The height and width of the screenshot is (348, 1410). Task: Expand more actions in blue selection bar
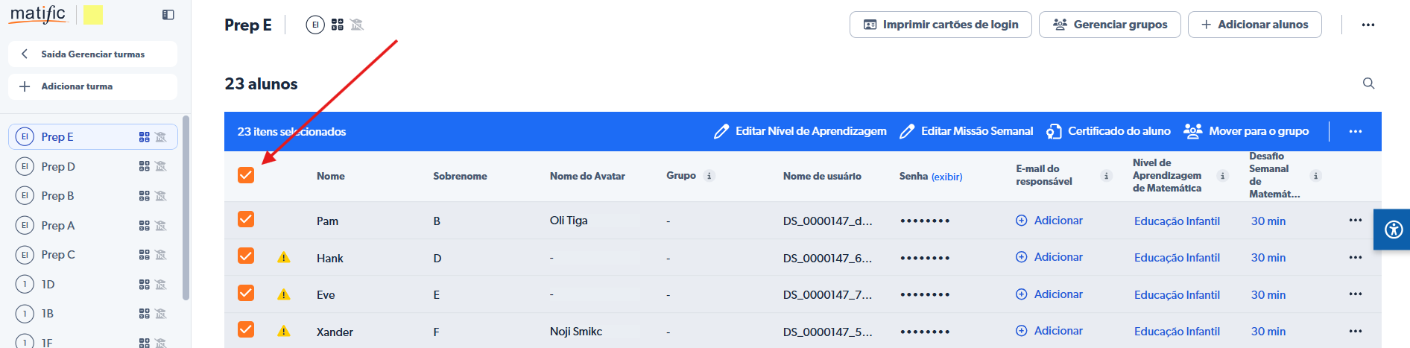[1355, 132]
